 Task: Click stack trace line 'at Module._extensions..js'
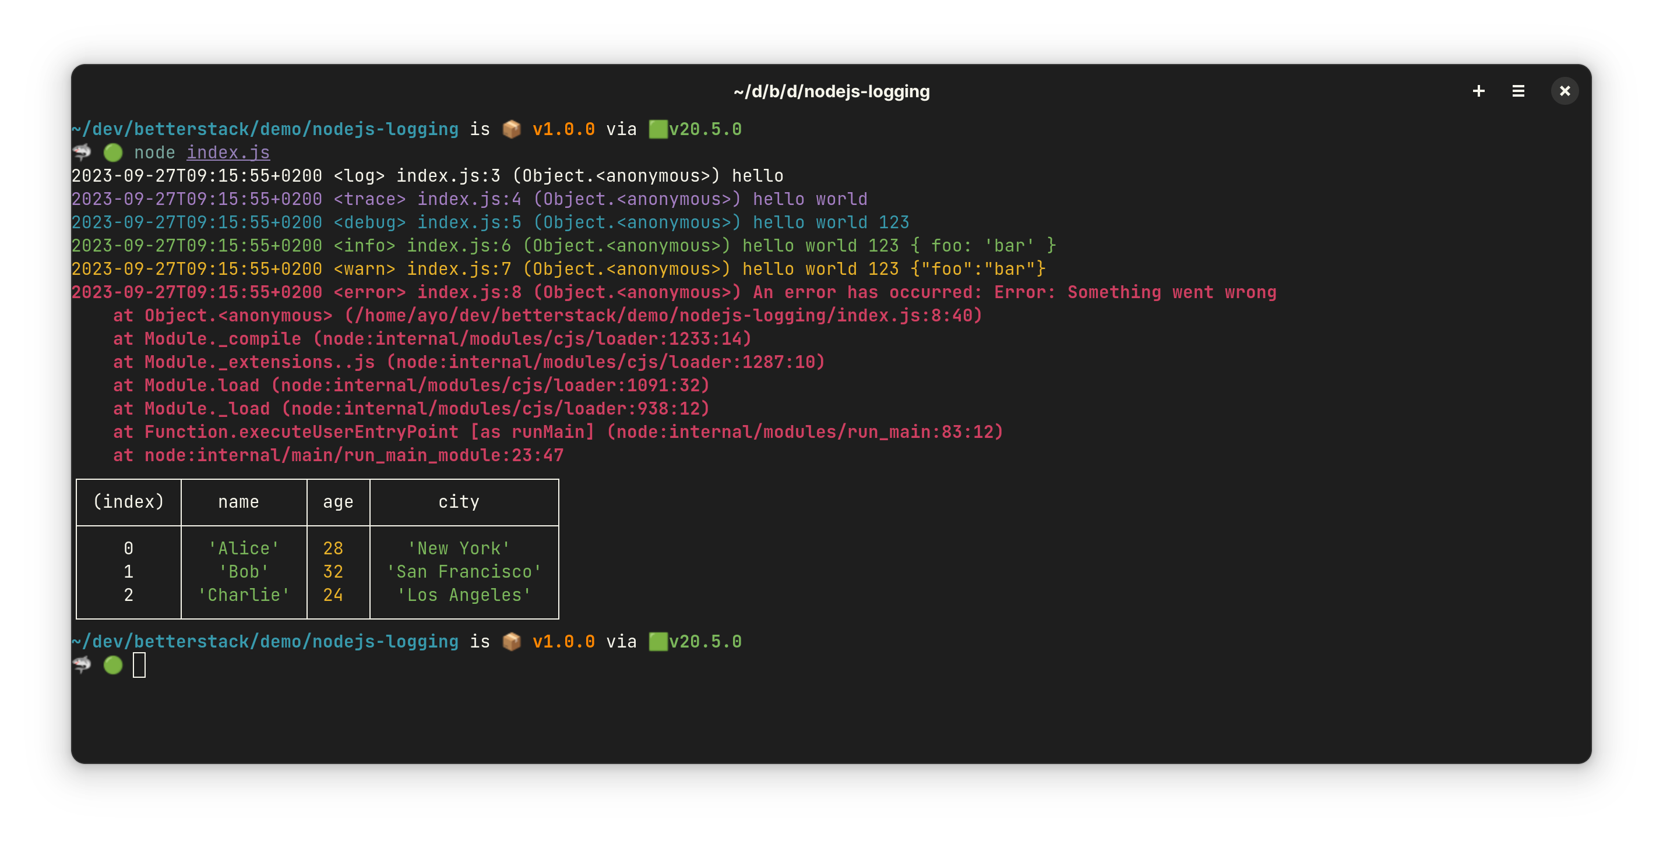(469, 362)
